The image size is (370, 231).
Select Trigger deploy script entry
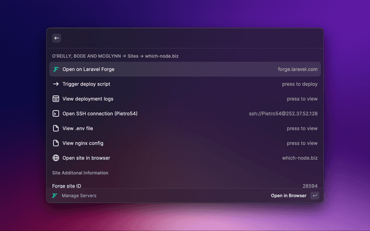pyautogui.click(x=90, y=84)
